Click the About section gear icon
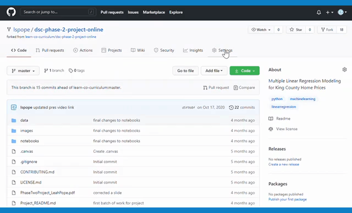 click(344, 70)
